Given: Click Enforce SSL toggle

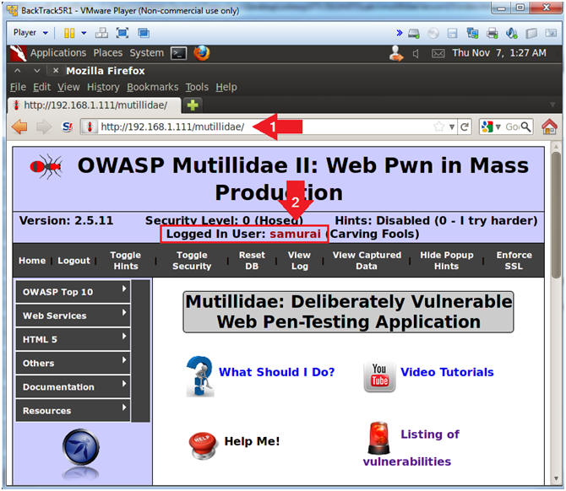Looking at the screenshot, I should [514, 261].
